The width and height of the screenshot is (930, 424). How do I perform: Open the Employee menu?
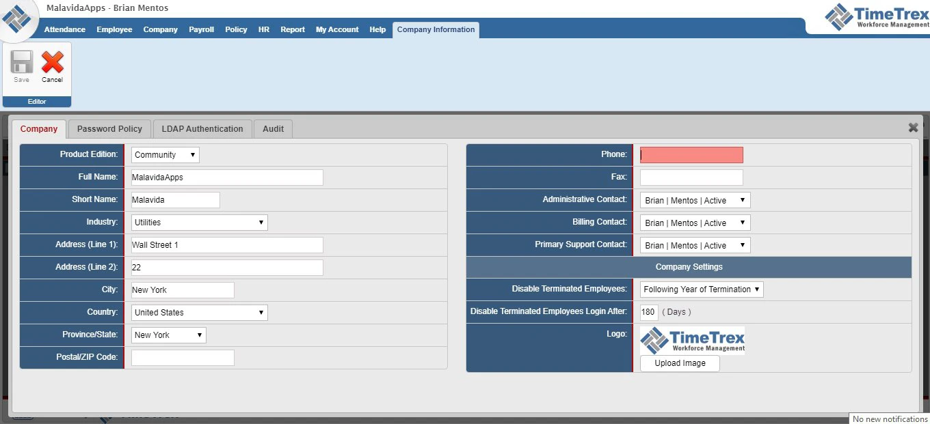114,29
